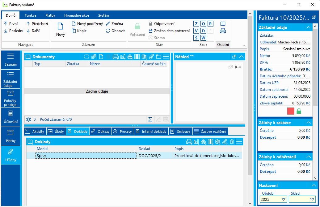Click the red status square
The height and width of the screenshot is (207, 320).
coord(291,111)
